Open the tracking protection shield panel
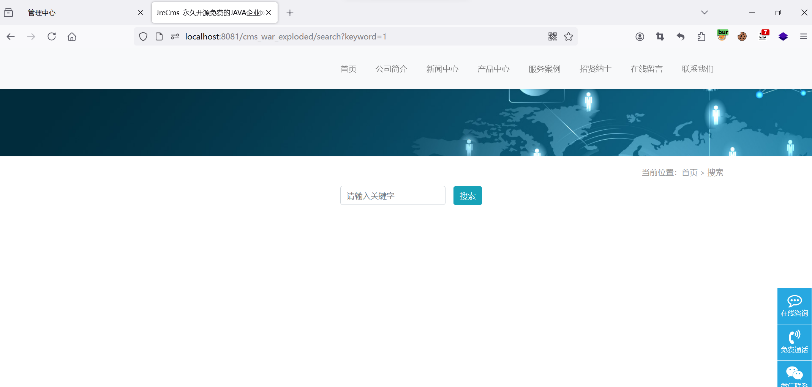Viewport: 812px width, 387px height. [x=143, y=36]
